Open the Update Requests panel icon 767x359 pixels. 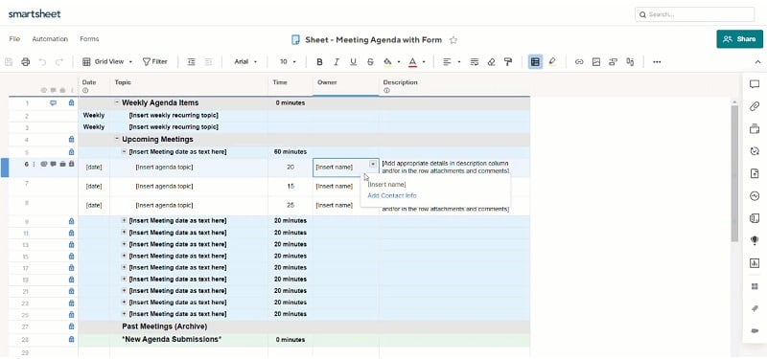point(755,151)
